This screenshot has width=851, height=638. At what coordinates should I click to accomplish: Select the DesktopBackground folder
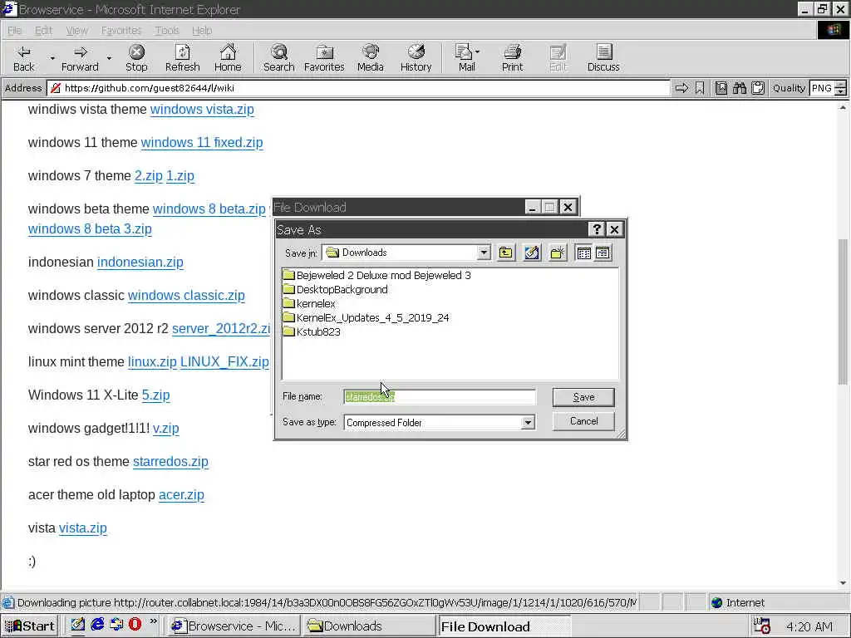click(336, 289)
